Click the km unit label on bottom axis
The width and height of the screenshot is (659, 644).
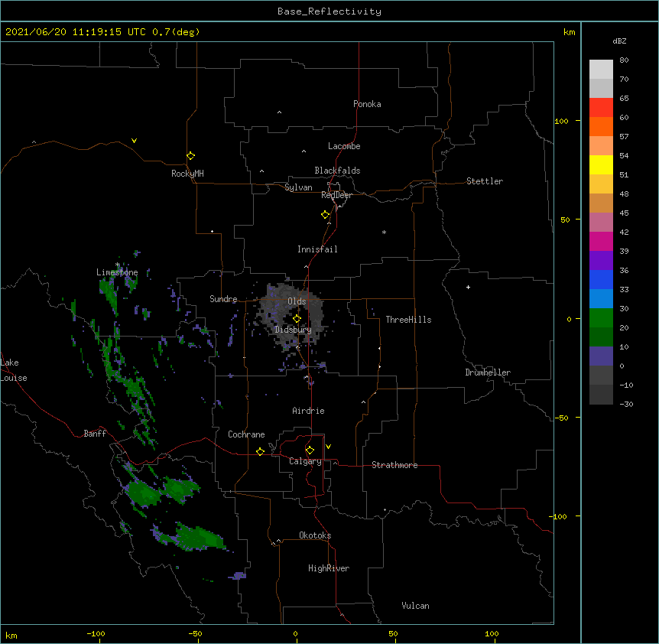pos(11,635)
